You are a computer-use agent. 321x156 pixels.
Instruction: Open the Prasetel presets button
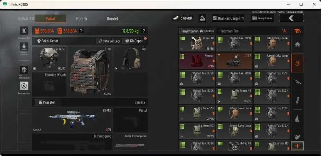point(47,102)
